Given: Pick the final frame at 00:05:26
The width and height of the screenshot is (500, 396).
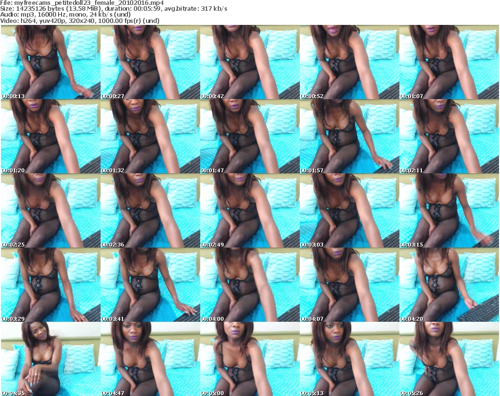Looking at the screenshot, I should point(449,359).
